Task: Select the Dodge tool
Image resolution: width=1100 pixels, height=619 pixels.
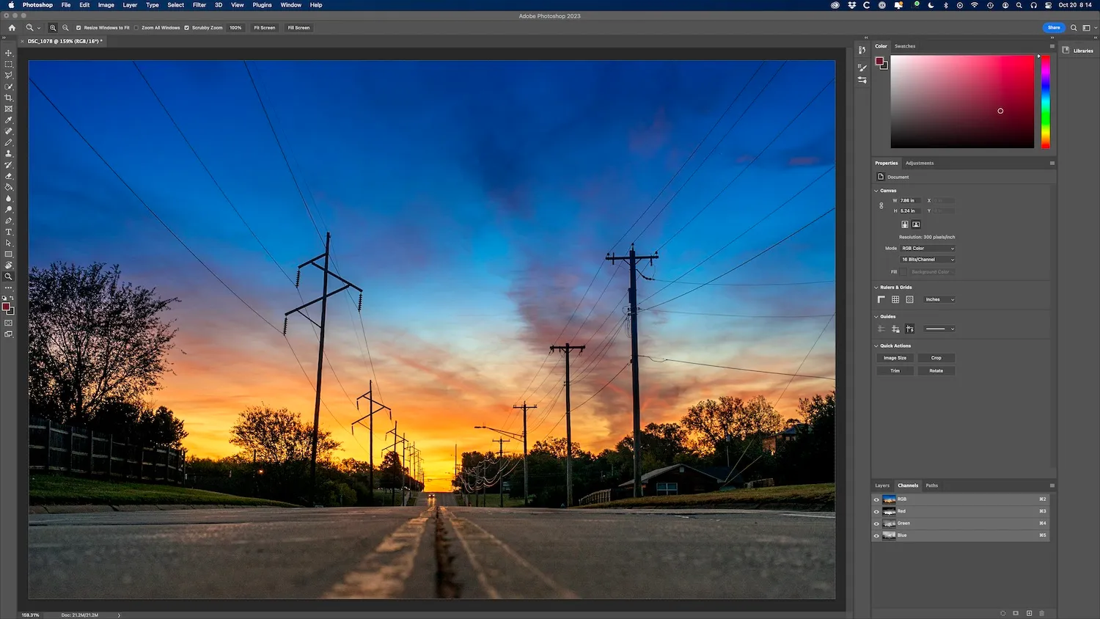Action: click(9, 210)
